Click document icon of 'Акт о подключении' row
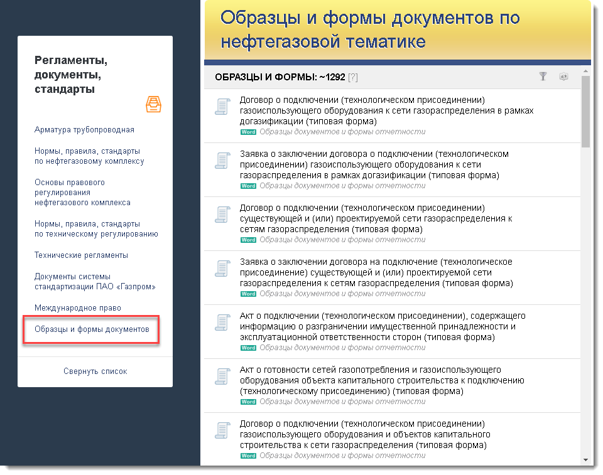This screenshot has width=603, height=475. coord(222,323)
